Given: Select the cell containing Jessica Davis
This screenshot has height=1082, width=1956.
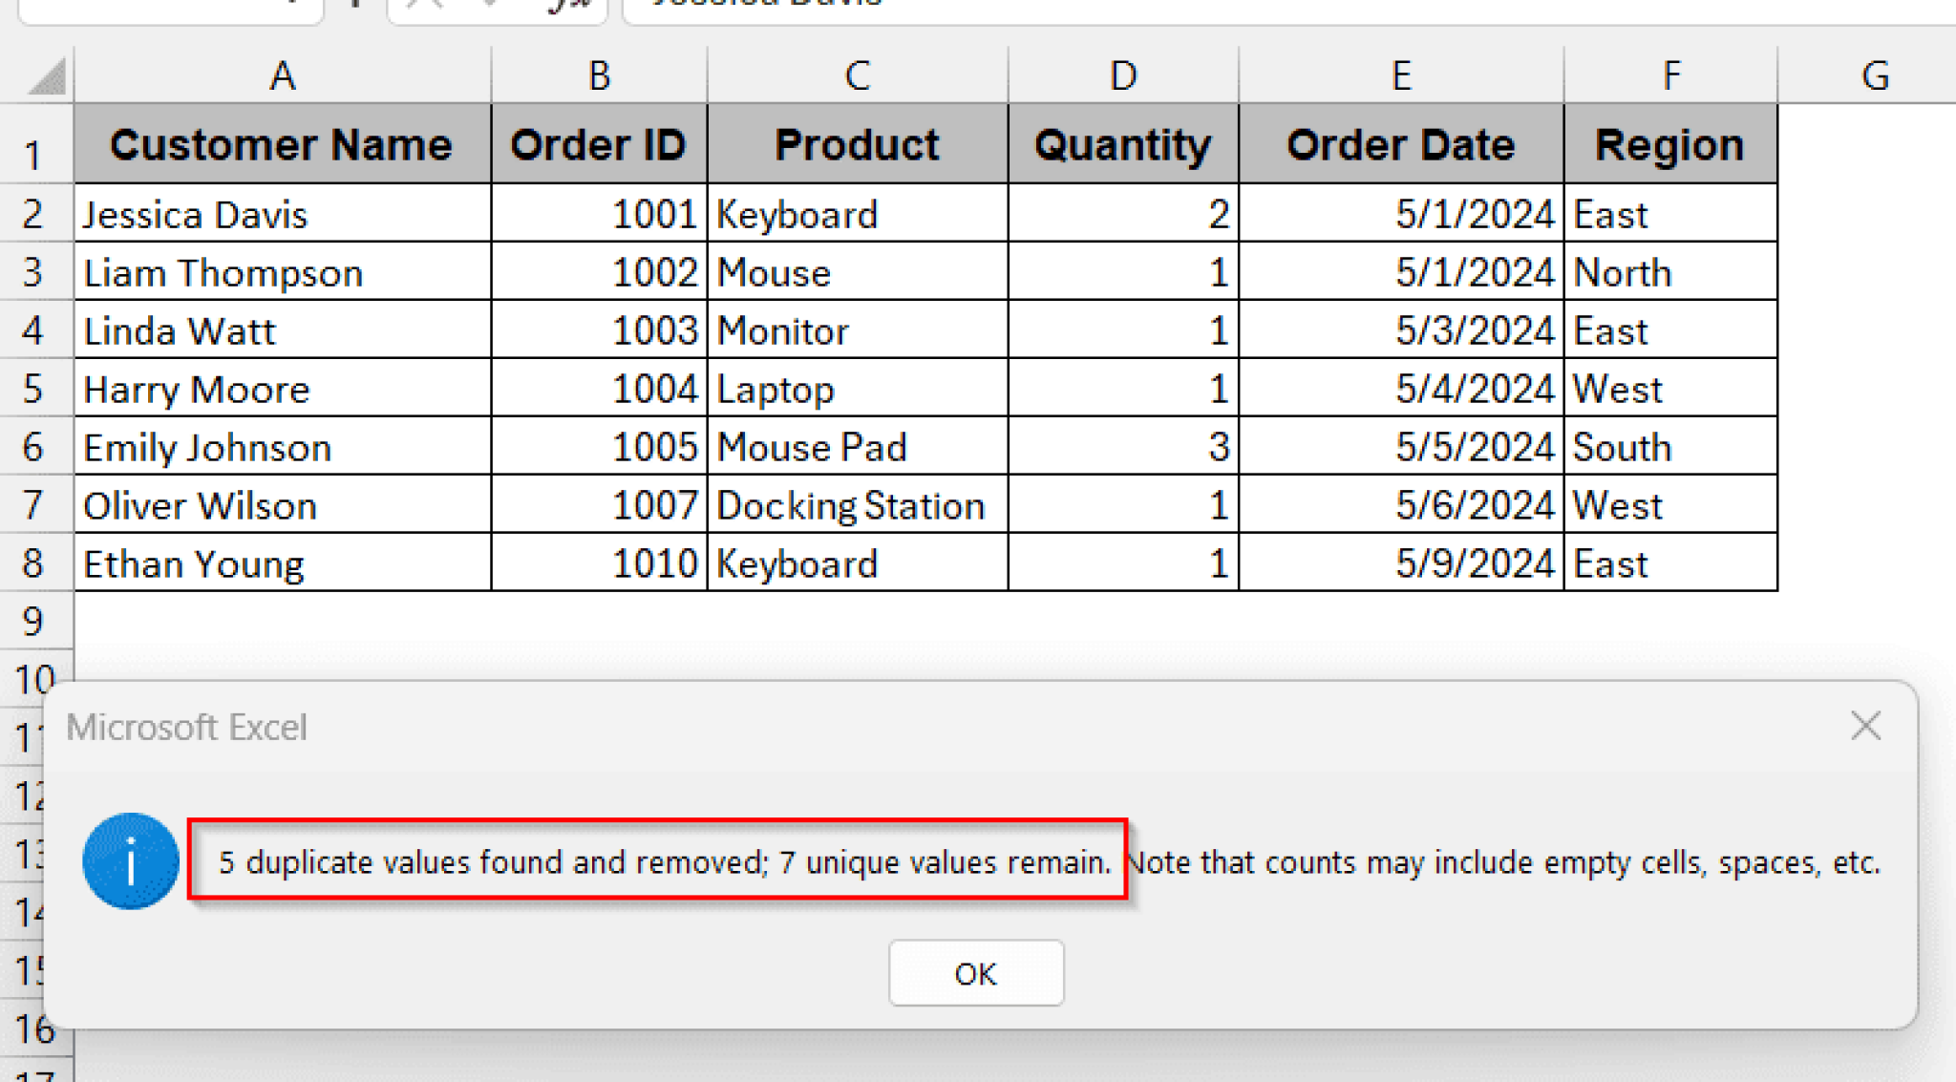Looking at the screenshot, I should tap(282, 214).
